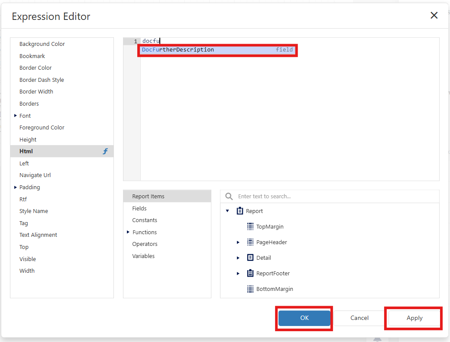Select Report in the items tree
Screen dimensions: 450x342
tap(254, 211)
